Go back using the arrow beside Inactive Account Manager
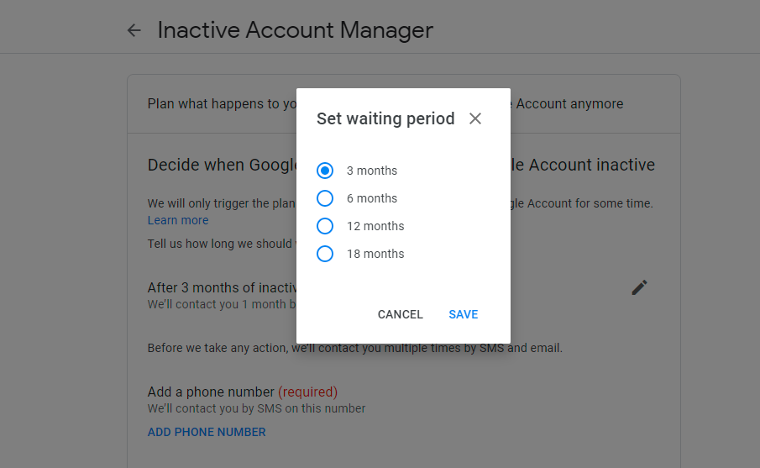This screenshot has width=760, height=468. click(x=134, y=30)
